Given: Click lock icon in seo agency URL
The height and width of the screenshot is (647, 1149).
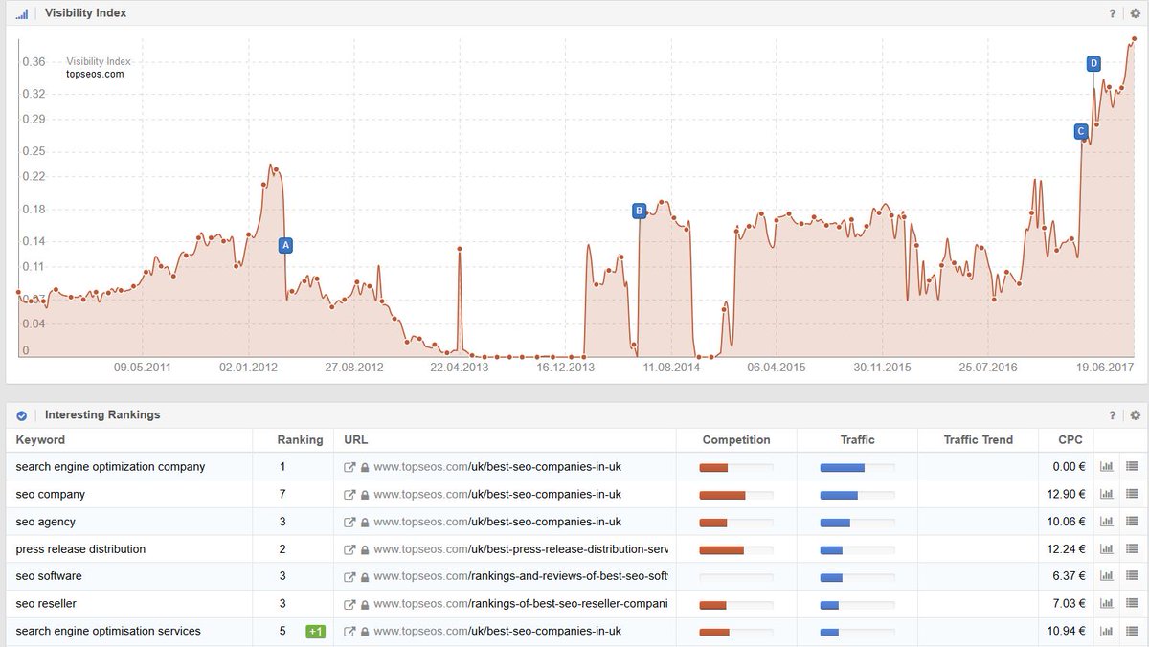Looking at the screenshot, I should click(365, 523).
